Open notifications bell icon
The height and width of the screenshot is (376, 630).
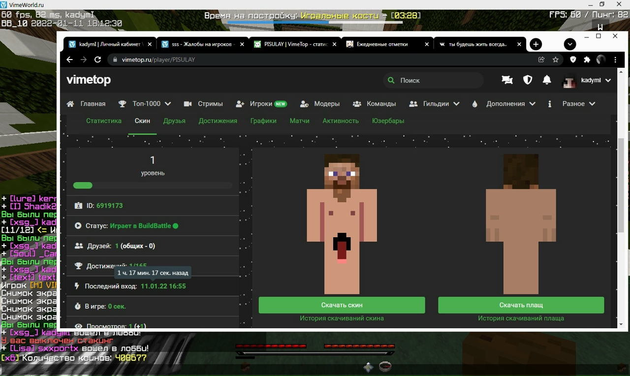tap(547, 80)
